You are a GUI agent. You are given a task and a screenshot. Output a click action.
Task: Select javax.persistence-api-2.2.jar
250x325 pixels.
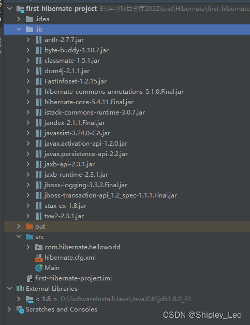[x=86, y=154]
